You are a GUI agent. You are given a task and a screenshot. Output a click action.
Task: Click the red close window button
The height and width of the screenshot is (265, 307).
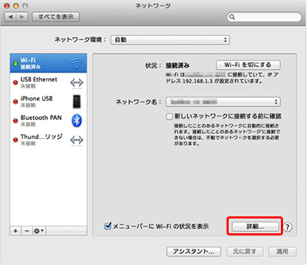7,6
